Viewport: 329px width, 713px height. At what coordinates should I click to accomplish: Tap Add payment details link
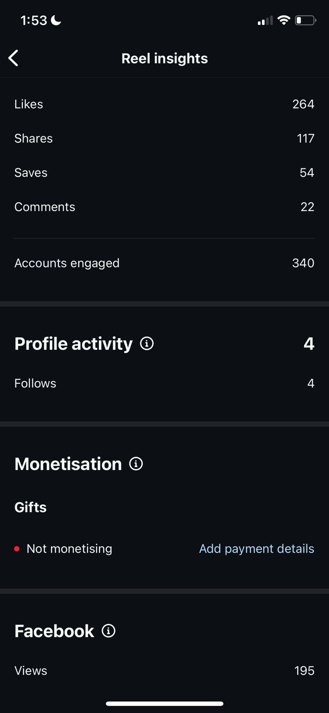coord(256,549)
